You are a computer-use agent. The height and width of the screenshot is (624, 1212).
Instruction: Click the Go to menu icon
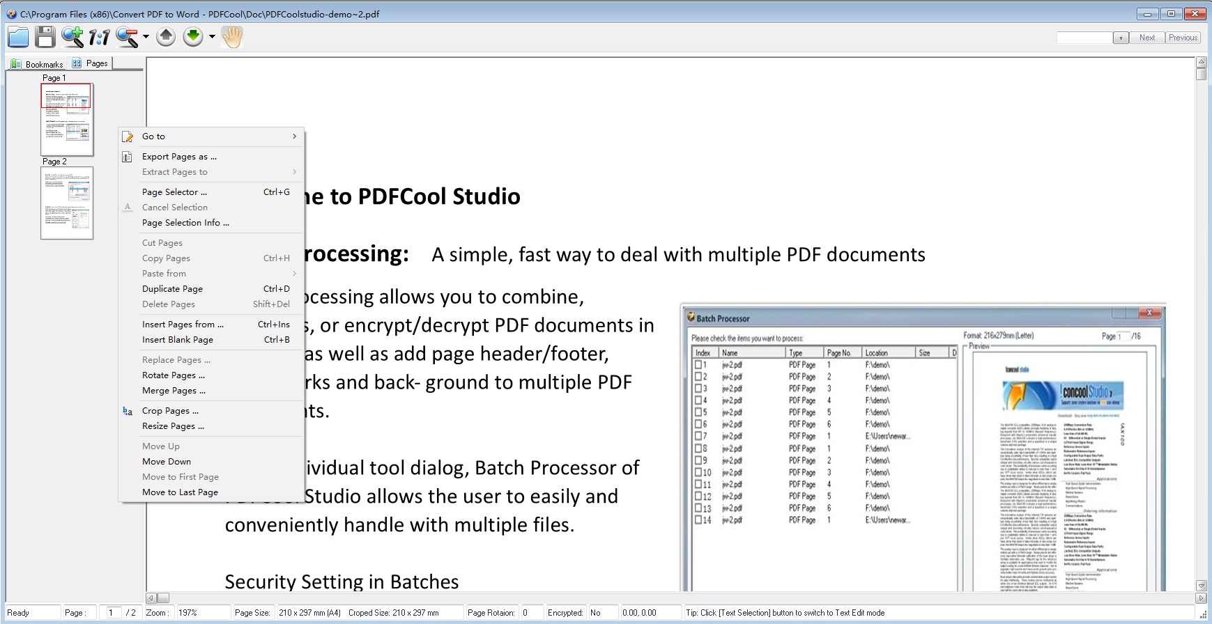pyautogui.click(x=128, y=136)
